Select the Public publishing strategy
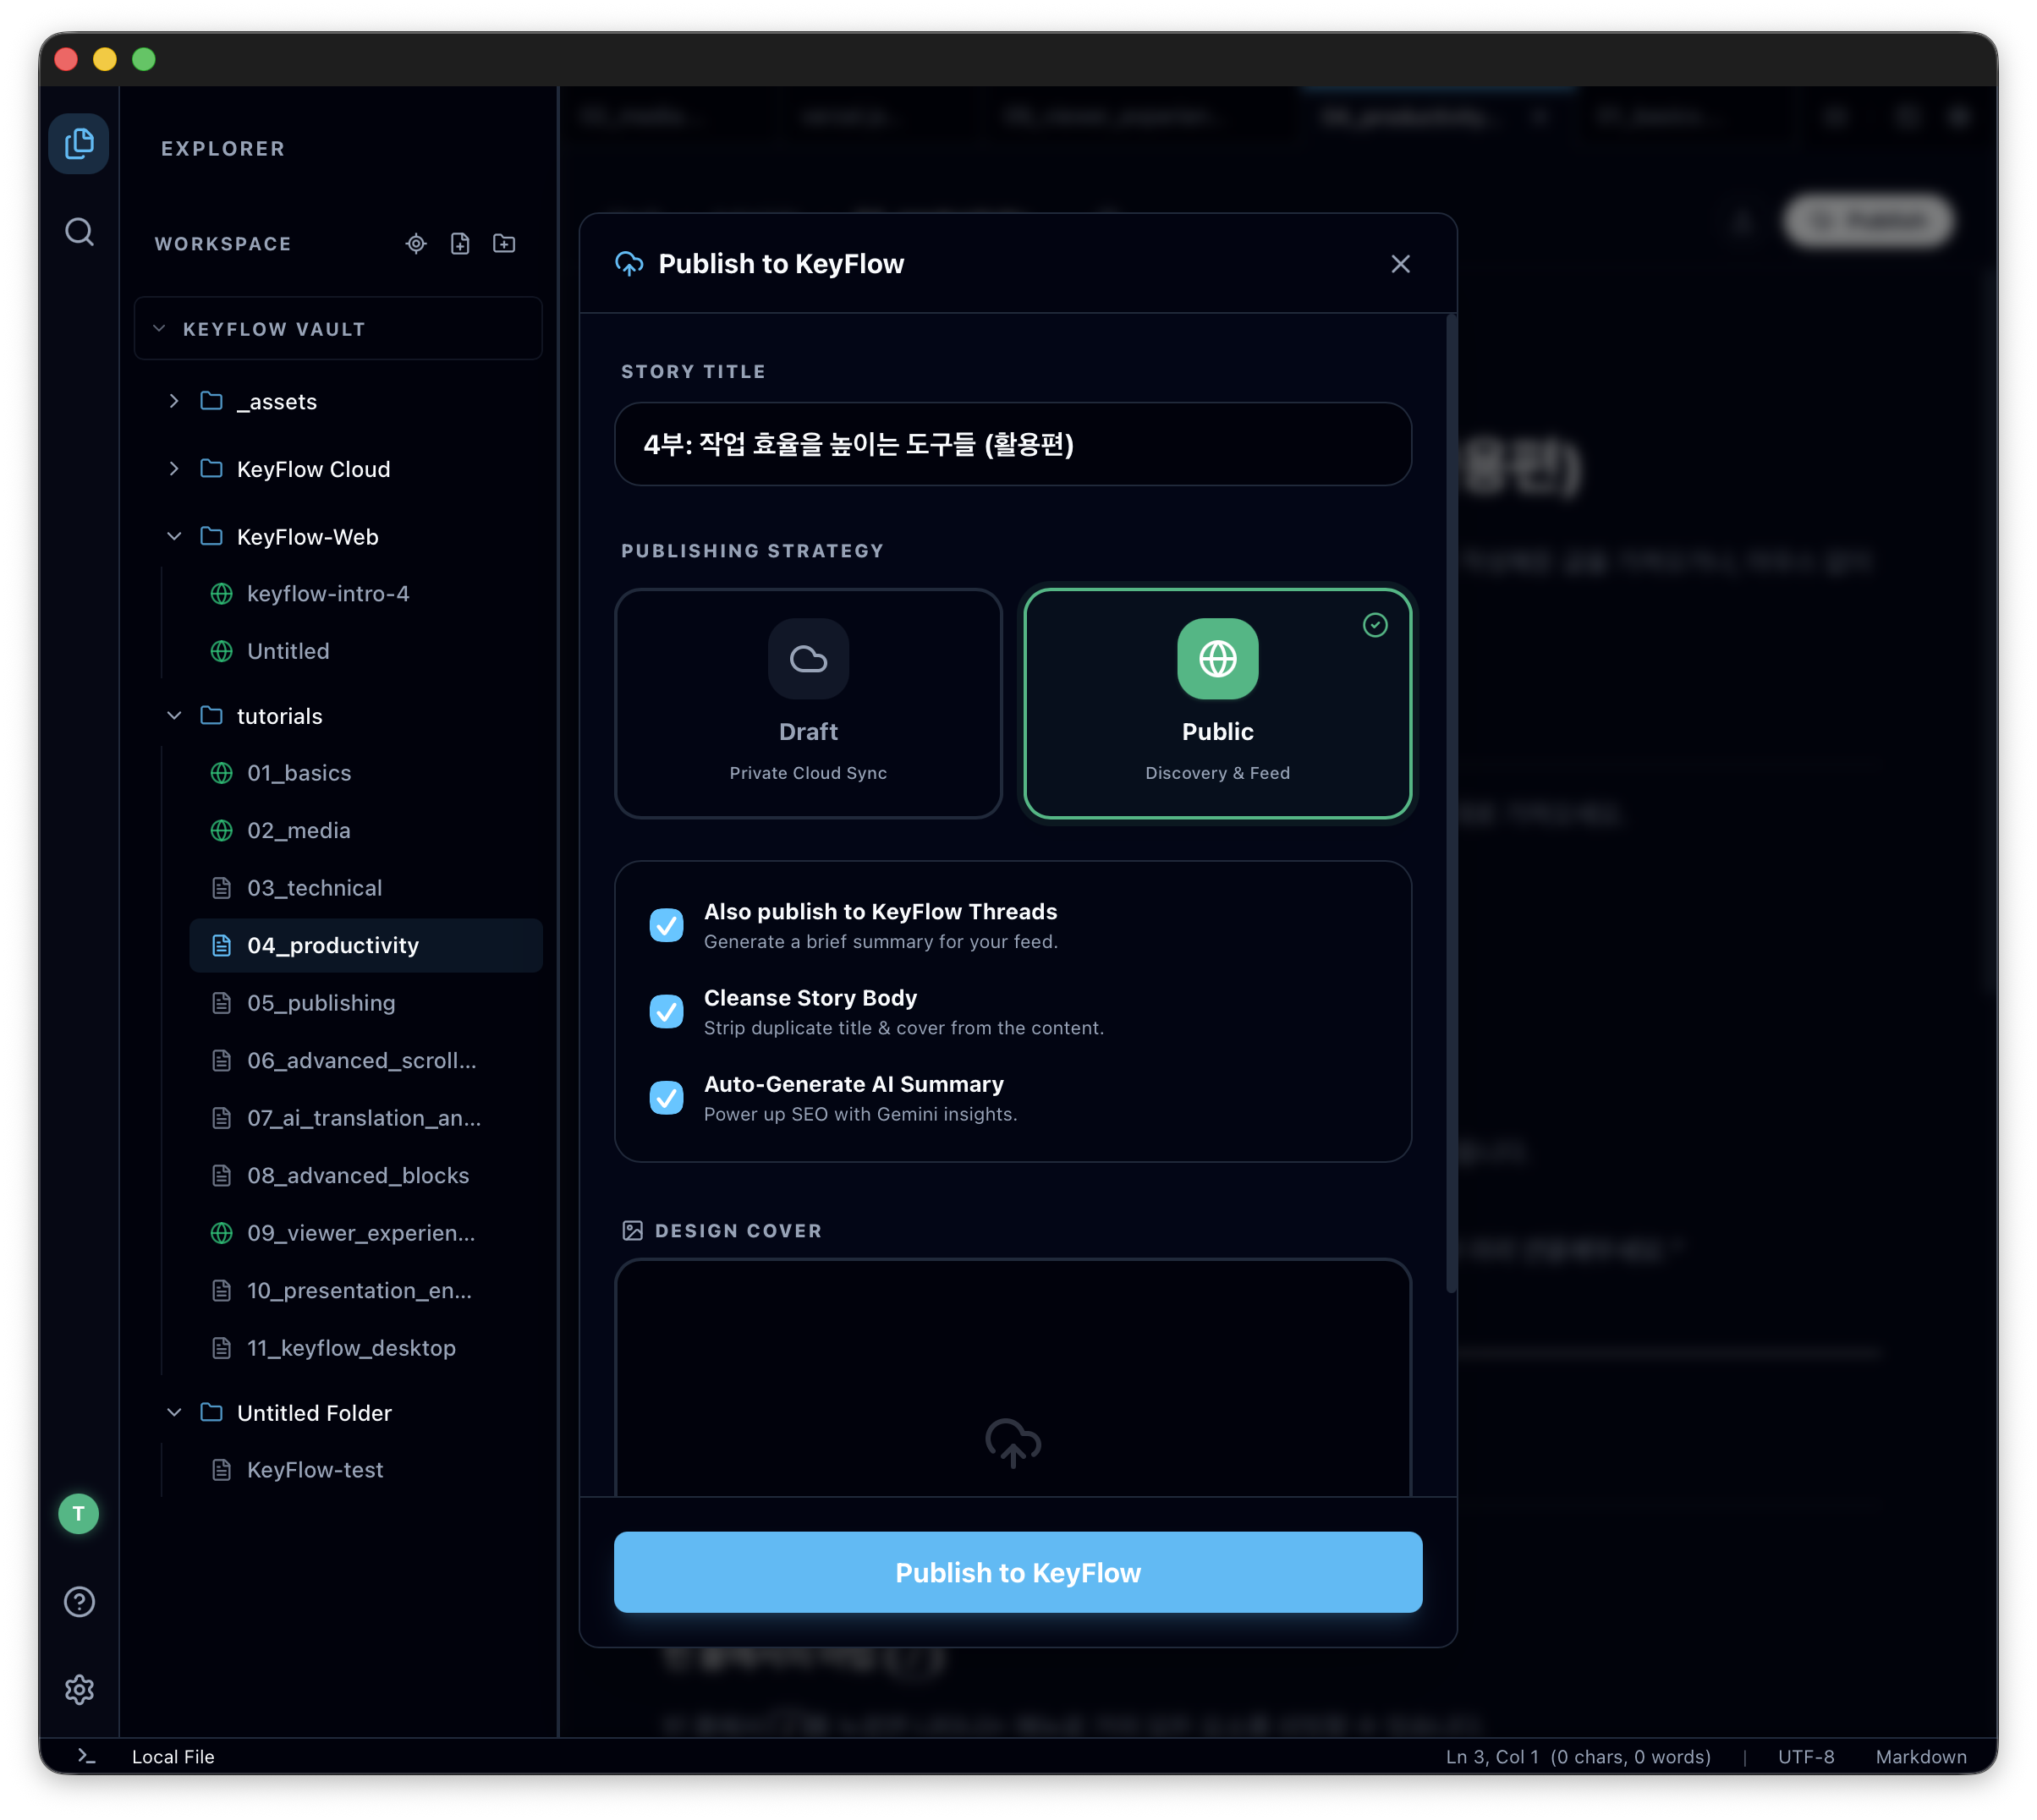The height and width of the screenshot is (1820, 2037). 1217,703
